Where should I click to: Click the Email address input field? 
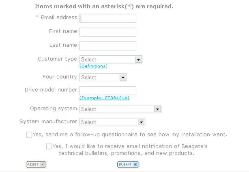click(108, 18)
